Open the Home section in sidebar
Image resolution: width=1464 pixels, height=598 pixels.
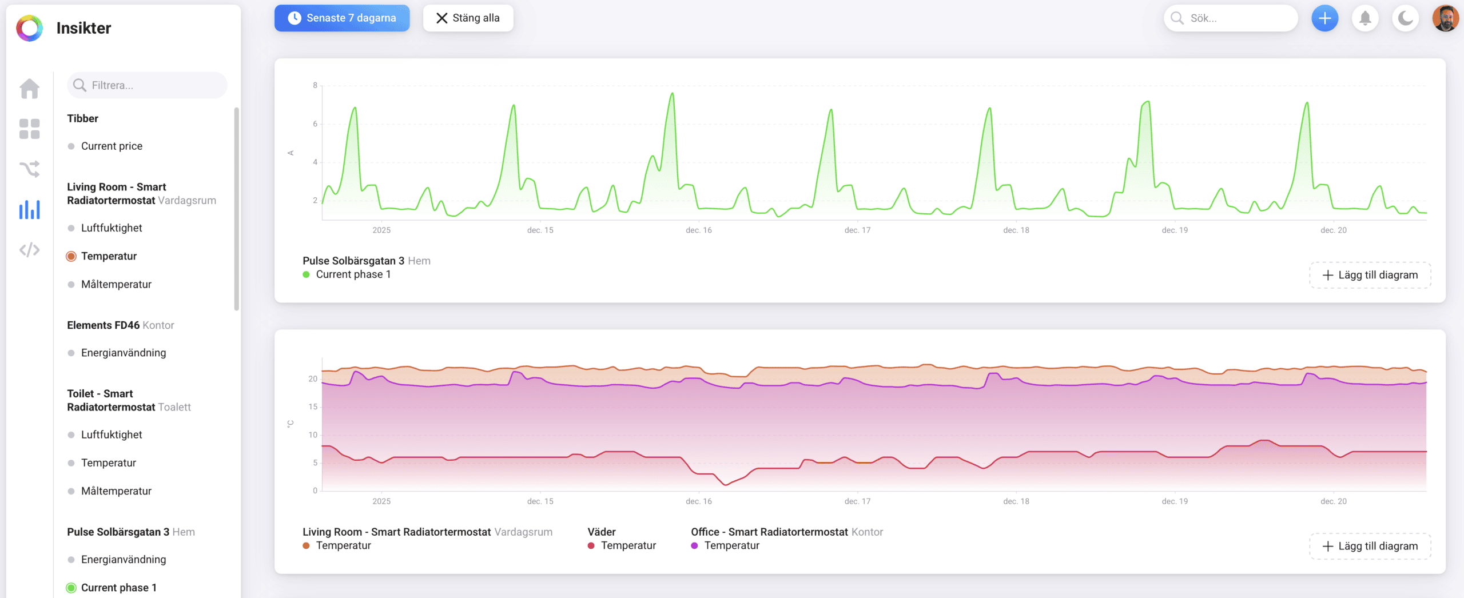[29, 89]
